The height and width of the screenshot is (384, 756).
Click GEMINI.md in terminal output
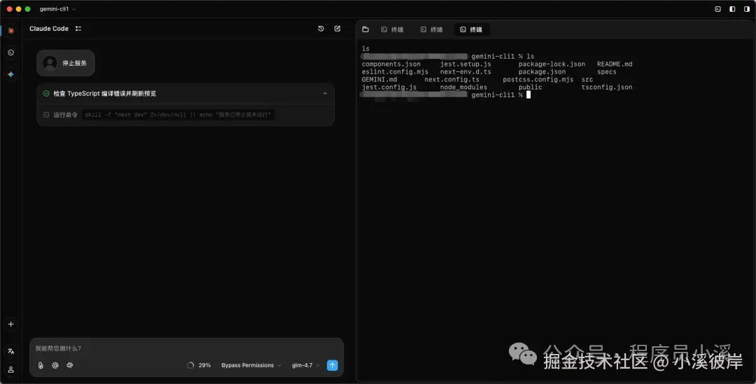[379, 80]
